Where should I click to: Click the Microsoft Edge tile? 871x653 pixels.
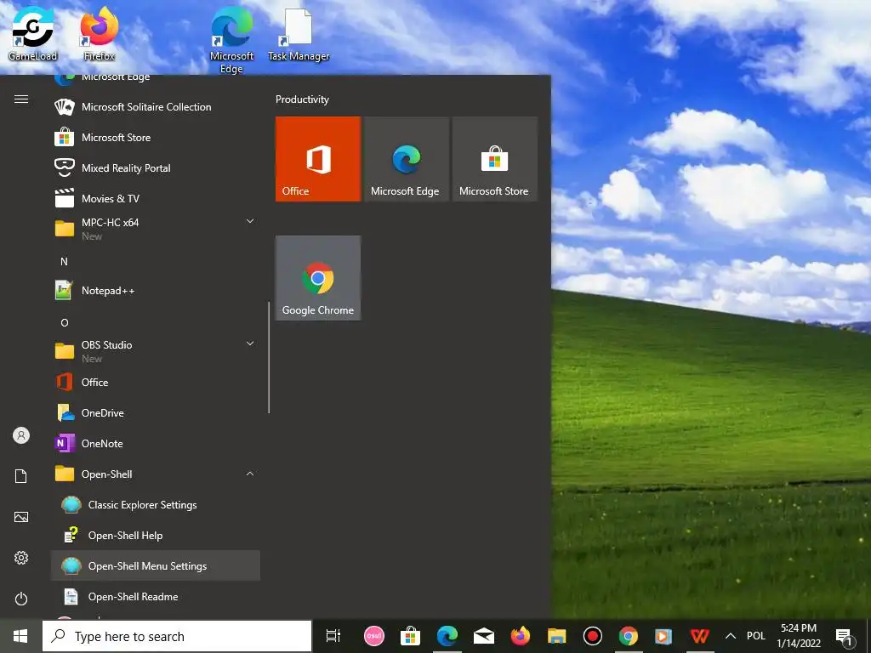pyautogui.click(x=407, y=159)
